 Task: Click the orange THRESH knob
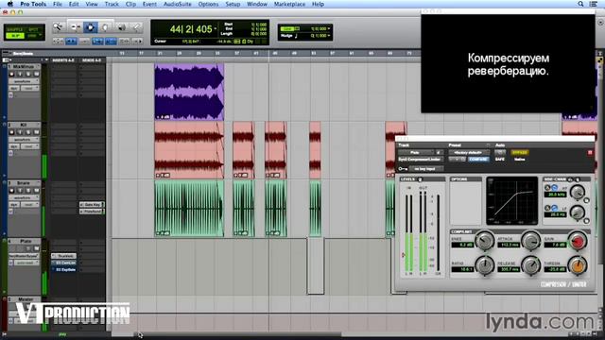(x=578, y=265)
